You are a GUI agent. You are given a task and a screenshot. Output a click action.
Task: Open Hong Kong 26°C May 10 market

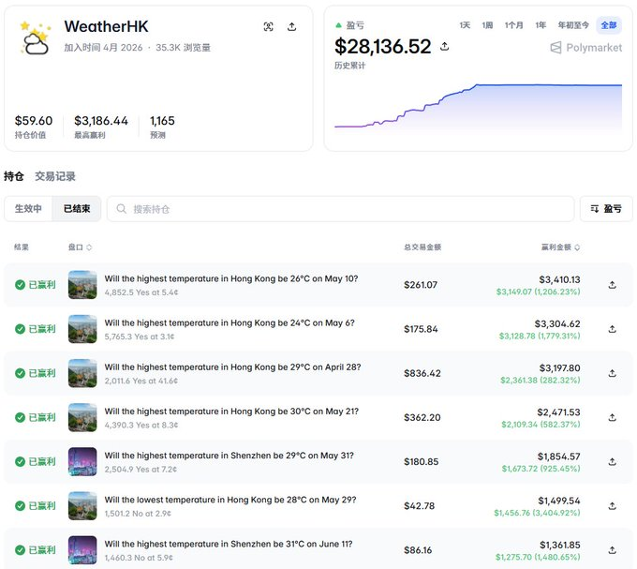(x=231, y=278)
